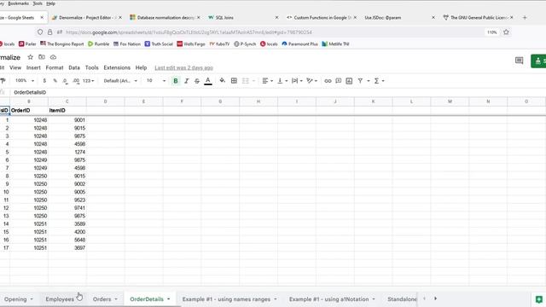Click the green Share button
Image resolution: width=546 pixels, height=307 pixels.
pyautogui.click(x=538, y=61)
